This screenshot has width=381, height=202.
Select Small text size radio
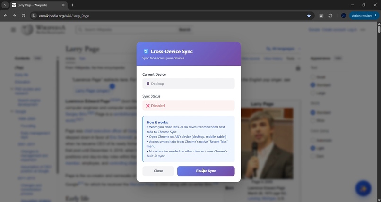point(313,77)
